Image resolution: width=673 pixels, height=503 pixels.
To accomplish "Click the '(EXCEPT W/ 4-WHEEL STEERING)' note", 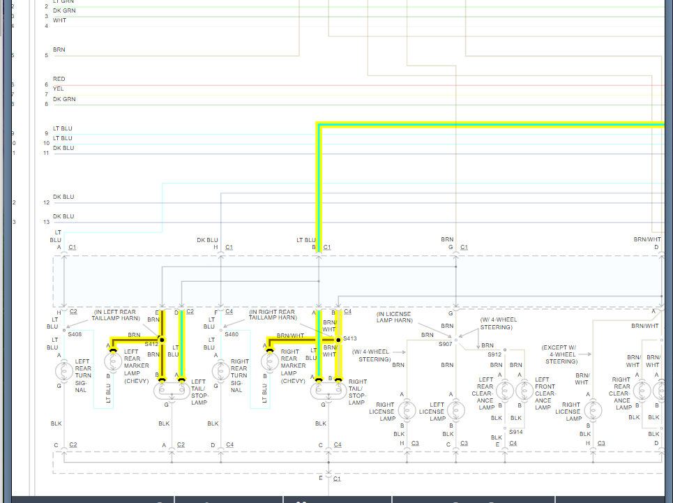I will click(559, 354).
